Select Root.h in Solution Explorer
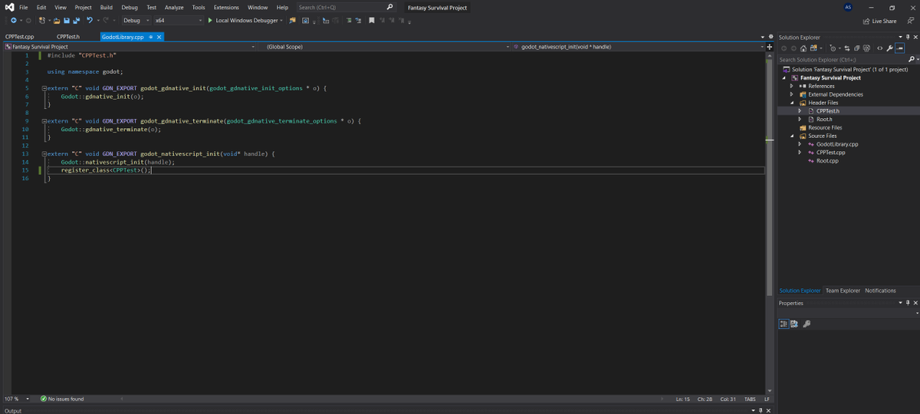Viewport: 920px width, 414px height. (x=824, y=119)
